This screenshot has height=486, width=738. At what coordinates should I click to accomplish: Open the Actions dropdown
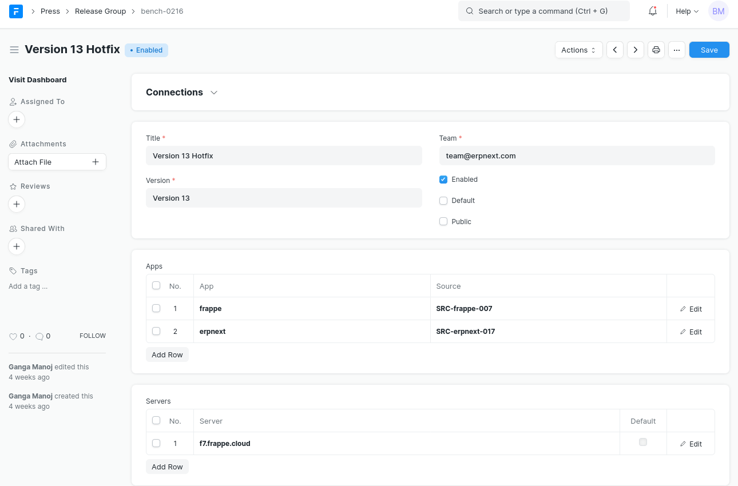[578, 50]
